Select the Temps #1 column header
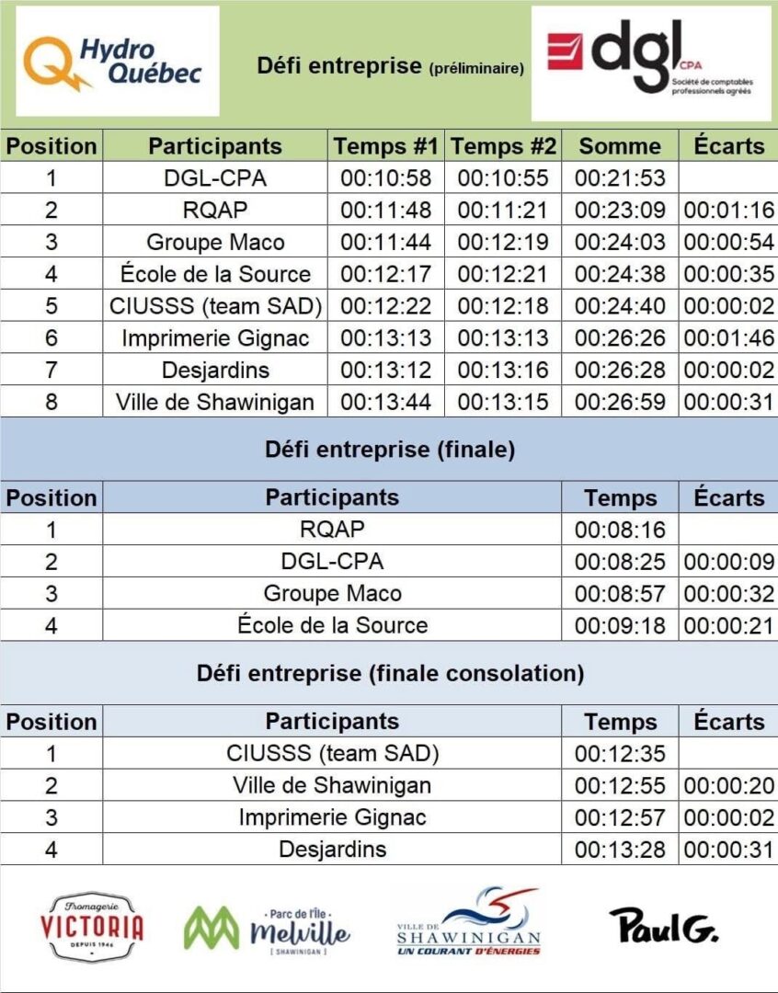Image resolution: width=778 pixels, height=993 pixels. click(386, 146)
